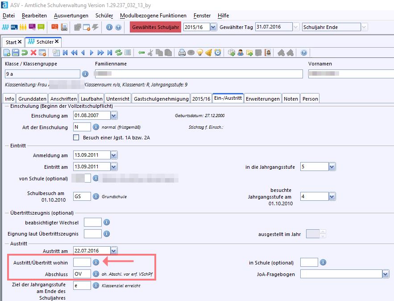
Task: Refresh data with the green arrows icon
Action: point(119,53)
